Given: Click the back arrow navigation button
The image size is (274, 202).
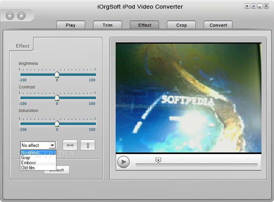Looking at the screenshot, I should 10,16.
